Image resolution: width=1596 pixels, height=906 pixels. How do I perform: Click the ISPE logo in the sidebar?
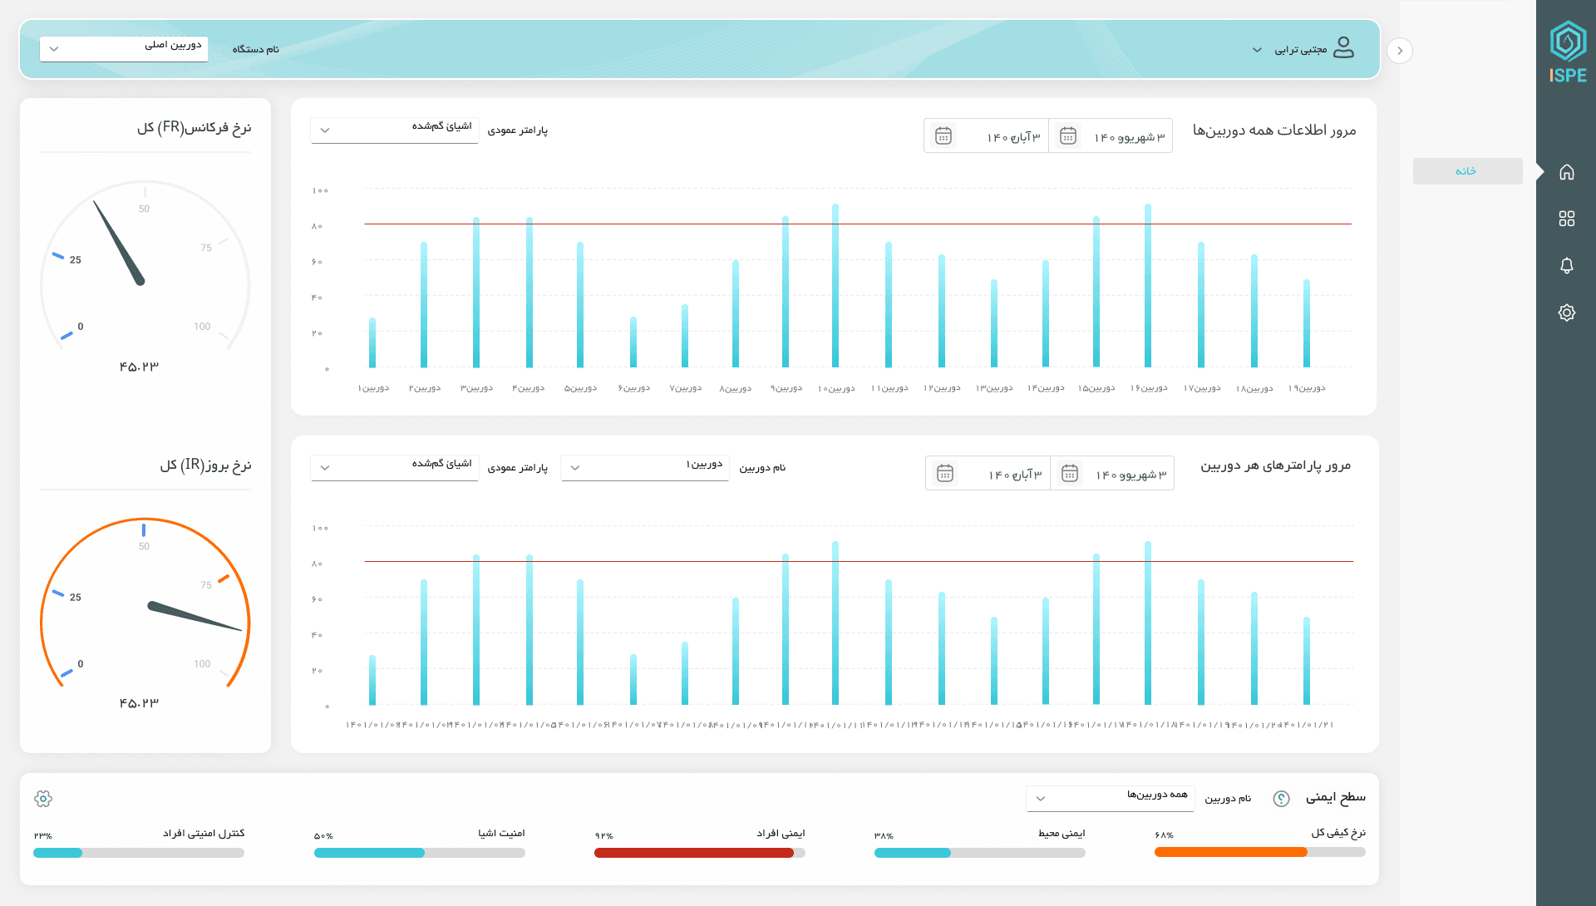coord(1568,52)
